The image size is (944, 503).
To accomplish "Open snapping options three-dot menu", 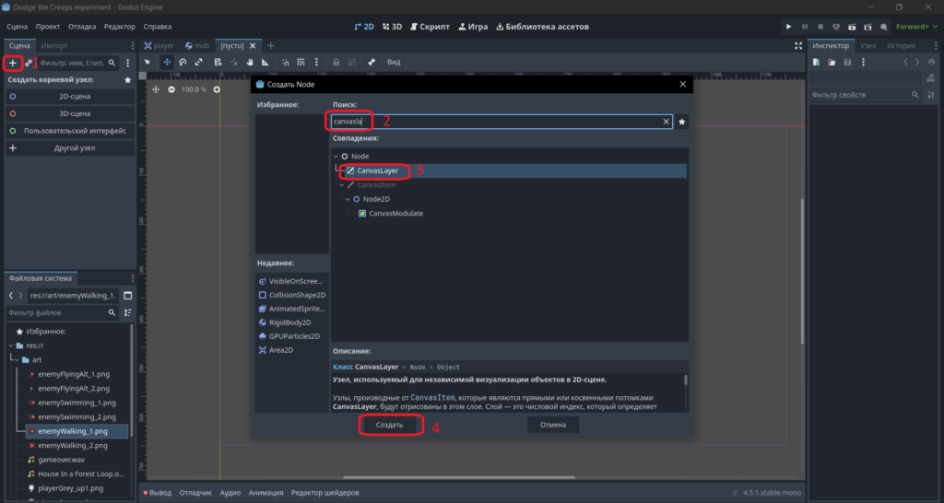I will [316, 62].
